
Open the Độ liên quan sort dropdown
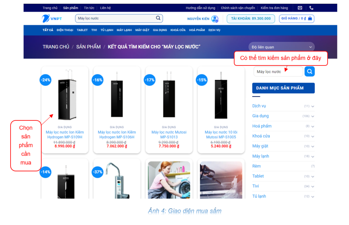[x=282, y=47]
